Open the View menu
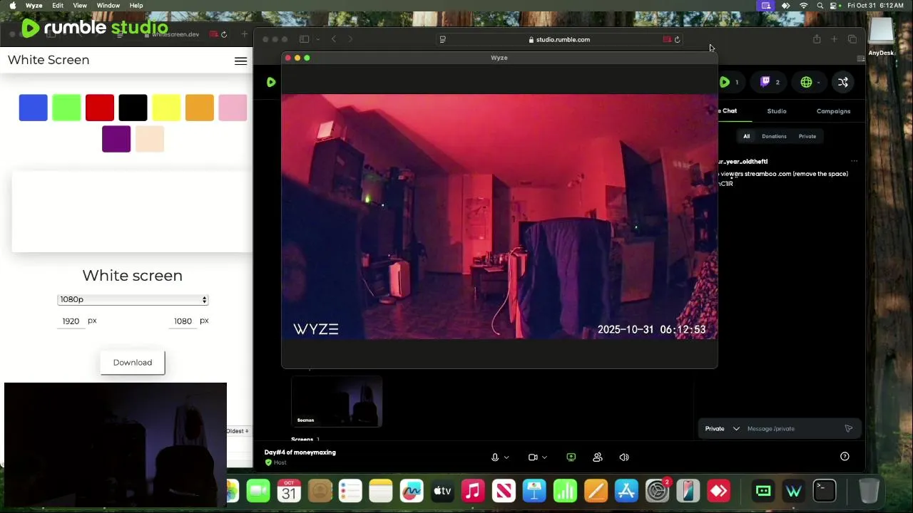Viewport: 913px width, 513px height. coord(80,6)
